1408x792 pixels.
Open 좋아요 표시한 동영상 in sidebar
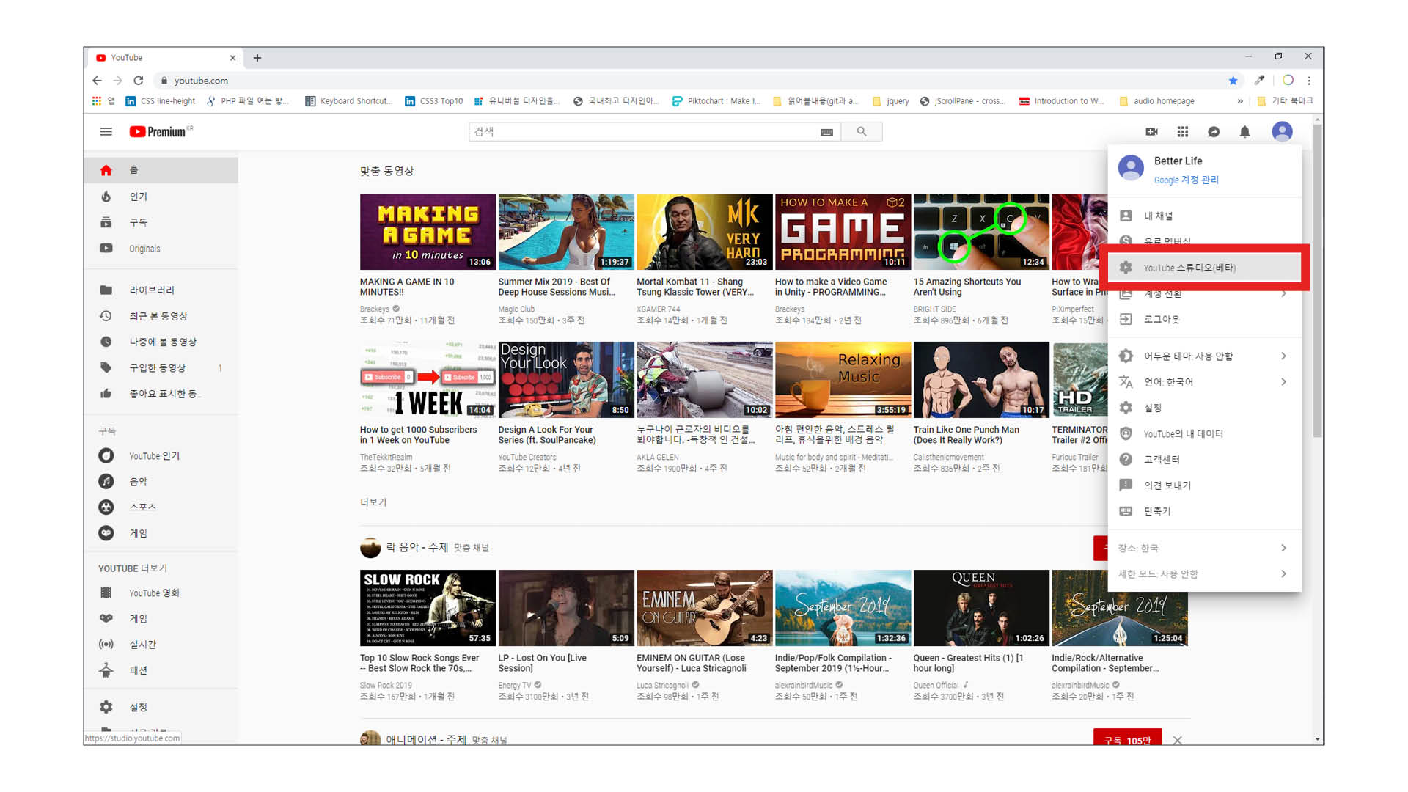coord(161,394)
